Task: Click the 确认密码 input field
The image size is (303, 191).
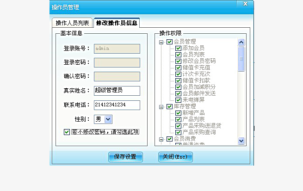Action: click(x=117, y=76)
